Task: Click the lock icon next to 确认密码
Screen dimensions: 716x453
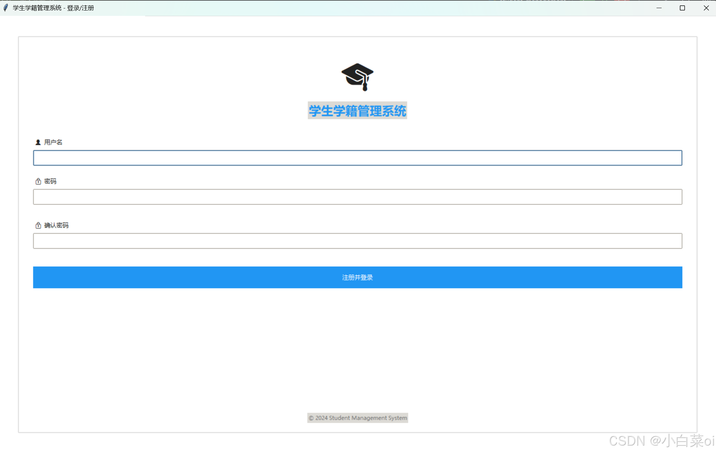Action: [x=38, y=225]
